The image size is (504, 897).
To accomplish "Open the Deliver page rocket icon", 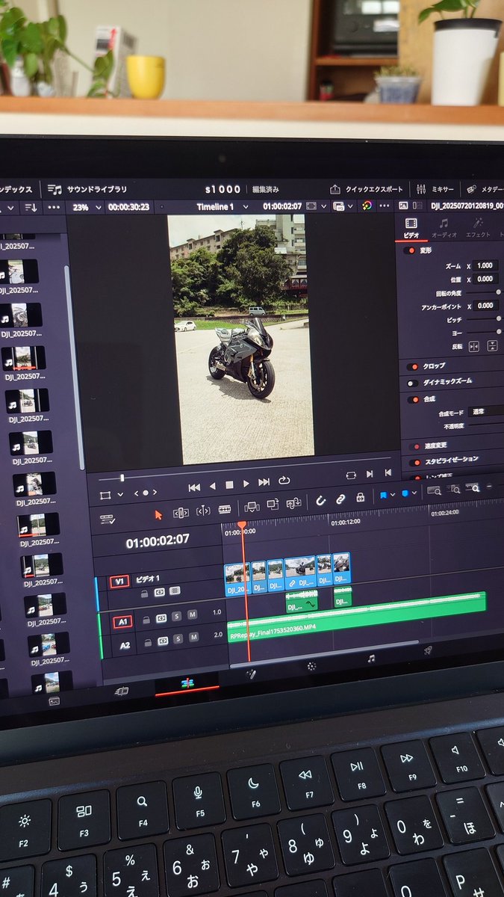I will click(429, 651).
